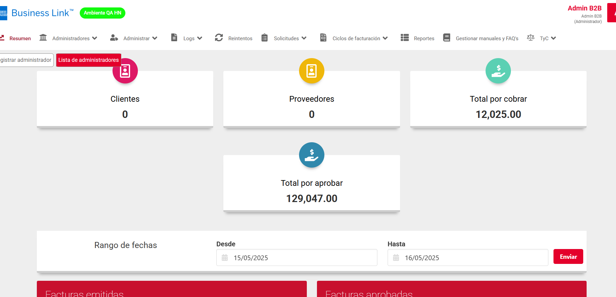The image size is (616, 297).
Task: Click the Desde calendar icon
Action: [x=225, y=258]
